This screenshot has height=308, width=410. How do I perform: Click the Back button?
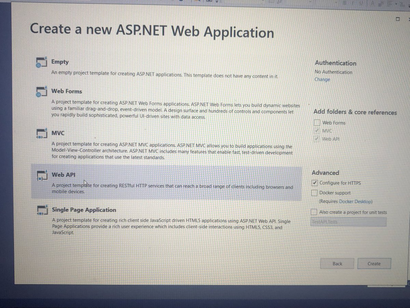[337, 264]
